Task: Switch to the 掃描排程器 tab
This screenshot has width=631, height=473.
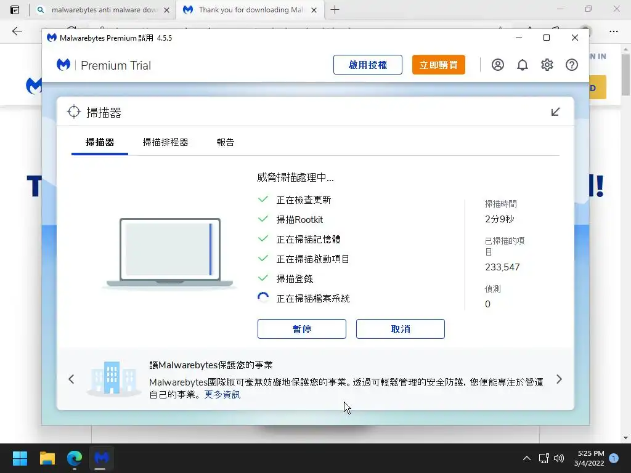Action: coord(165,142)
